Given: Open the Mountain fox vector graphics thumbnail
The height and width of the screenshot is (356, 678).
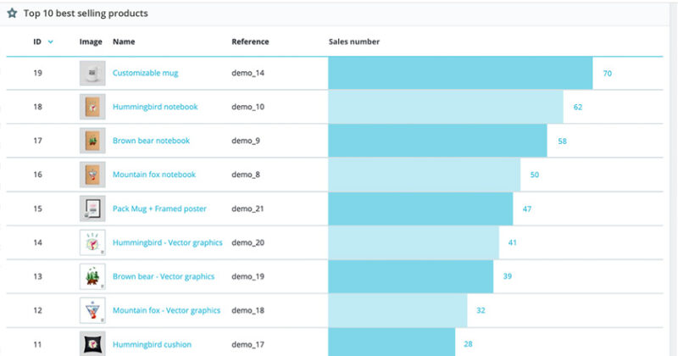Looking at the screenshot, I should pos(92,310).
